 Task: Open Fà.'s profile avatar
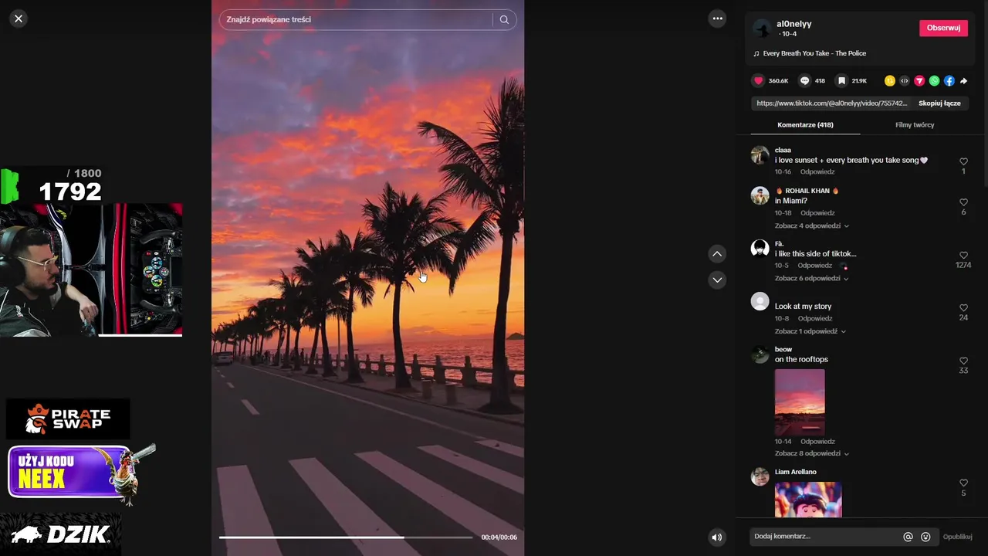click(x=760, y=248)
